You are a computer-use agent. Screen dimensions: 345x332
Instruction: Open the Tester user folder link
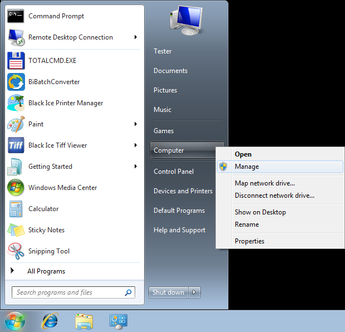tap(162, 51)
